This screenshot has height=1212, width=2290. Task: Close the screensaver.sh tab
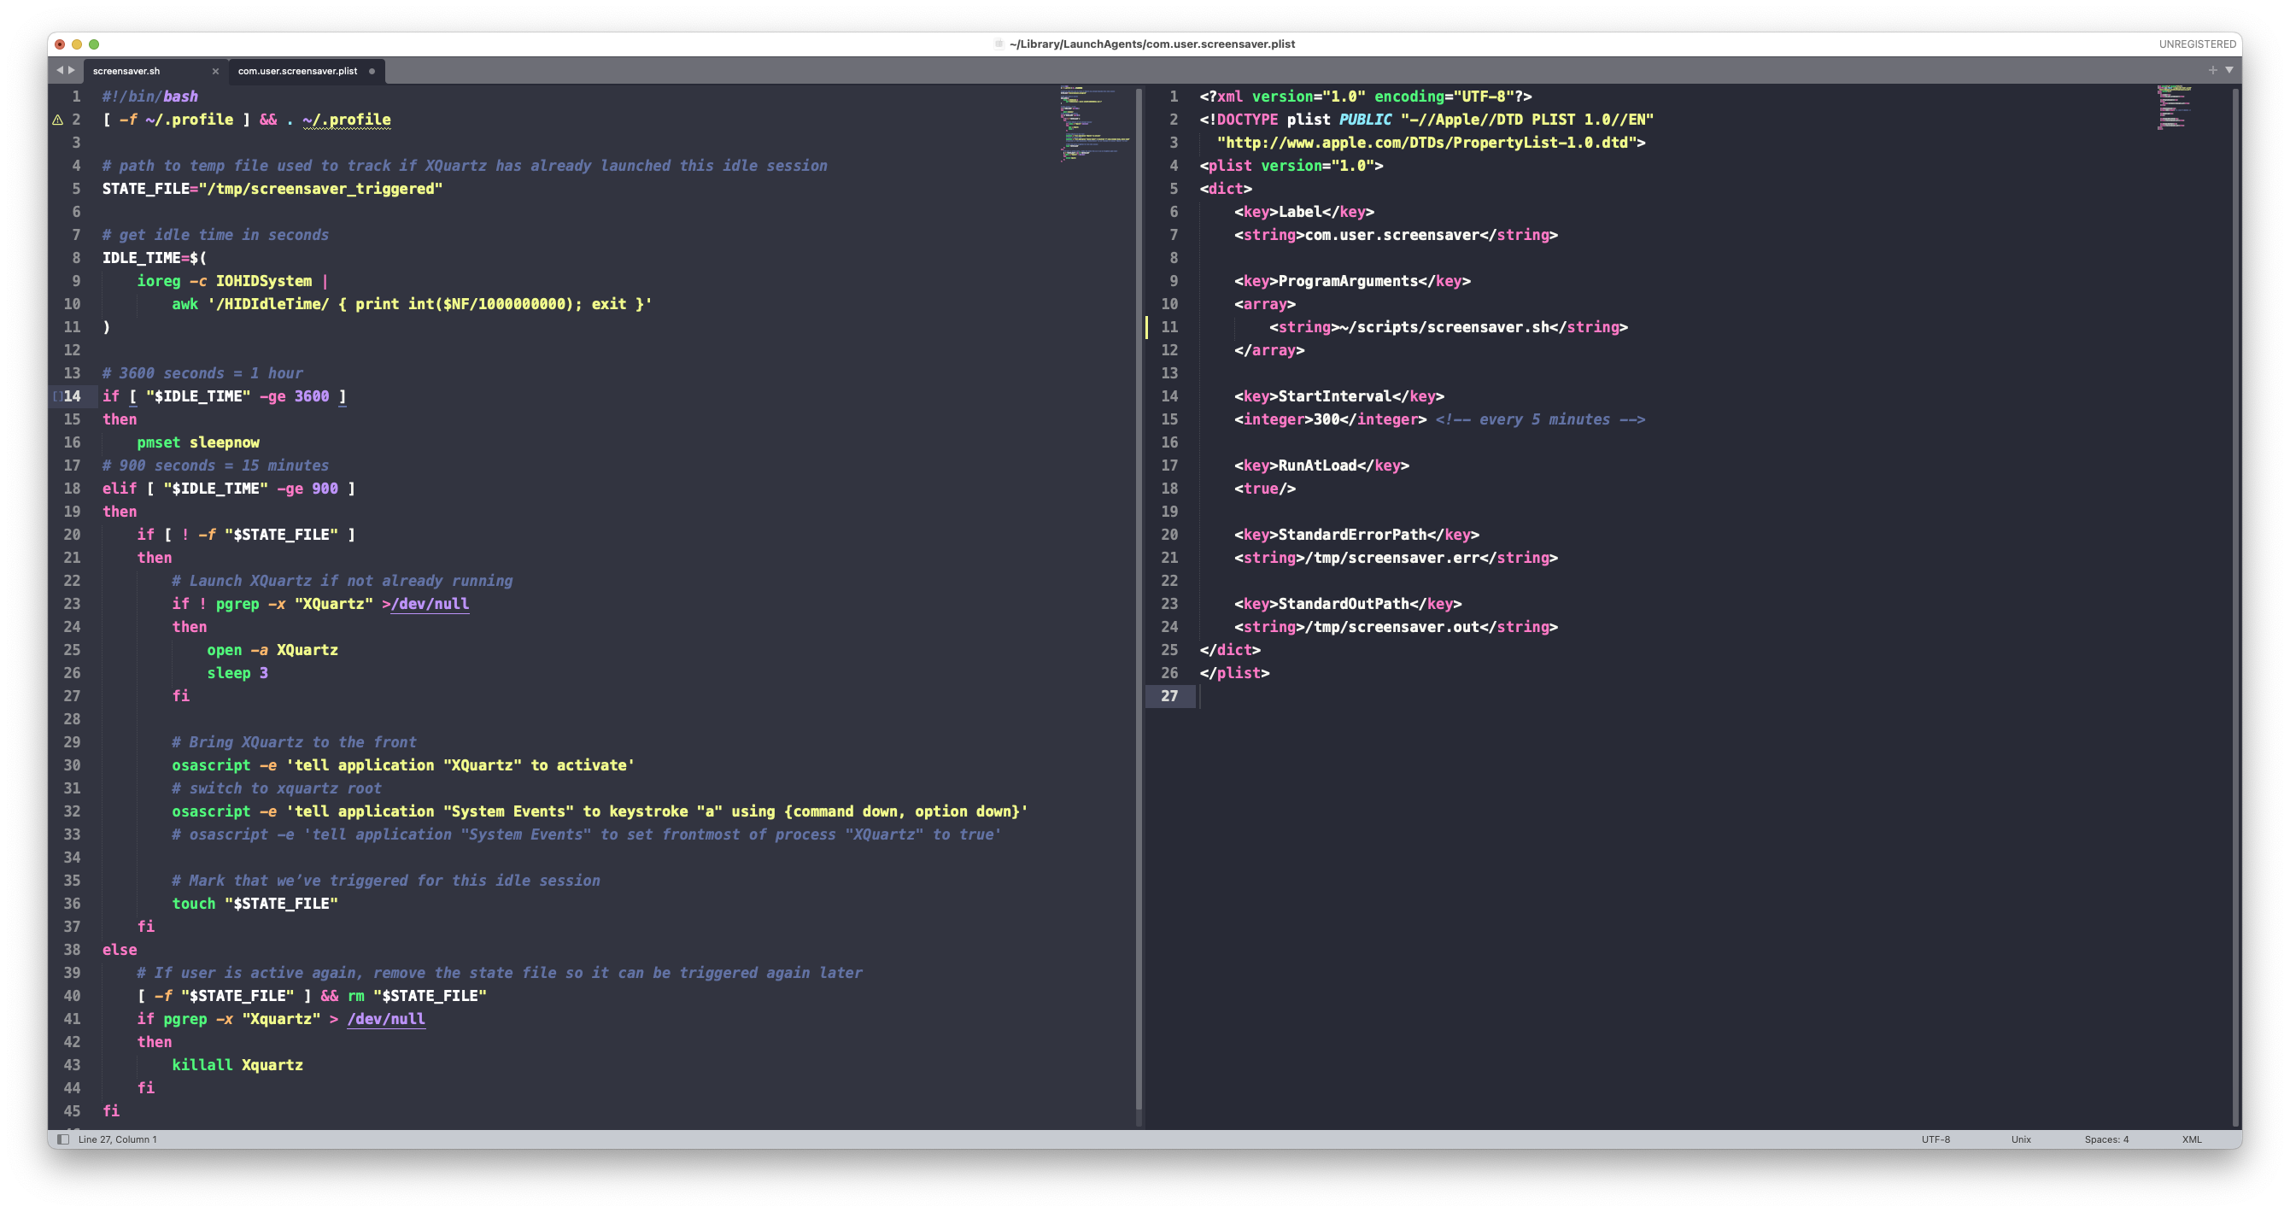215,71
